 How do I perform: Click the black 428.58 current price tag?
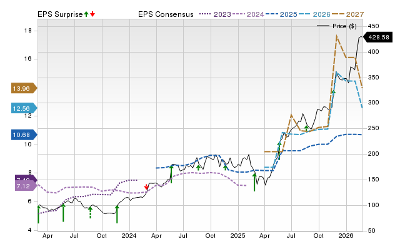(377, 38)
